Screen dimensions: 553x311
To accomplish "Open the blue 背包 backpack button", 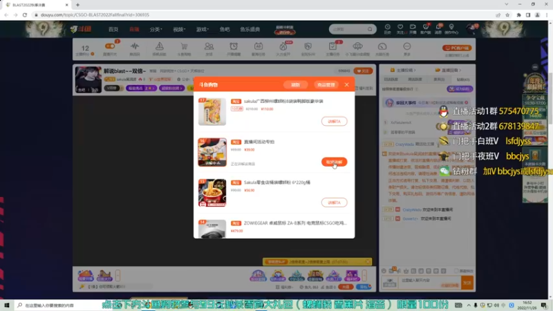I will pos(364,287).
